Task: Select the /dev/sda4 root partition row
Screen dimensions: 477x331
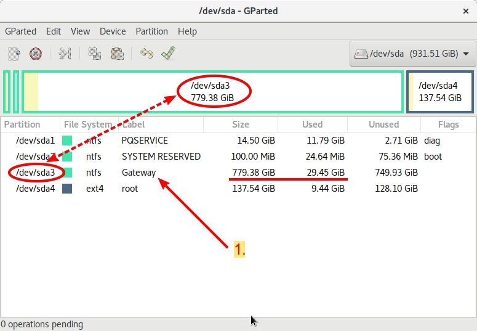Action: pos(185,189)
